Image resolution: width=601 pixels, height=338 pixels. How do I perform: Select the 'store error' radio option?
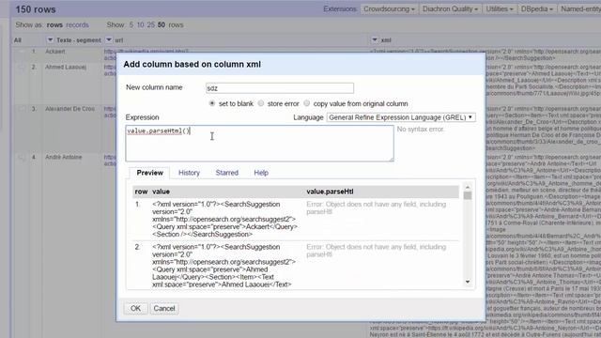(x=261, y=103)
